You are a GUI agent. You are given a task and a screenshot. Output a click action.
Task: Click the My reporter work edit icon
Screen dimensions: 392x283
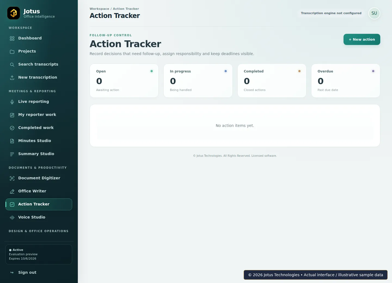12,115
